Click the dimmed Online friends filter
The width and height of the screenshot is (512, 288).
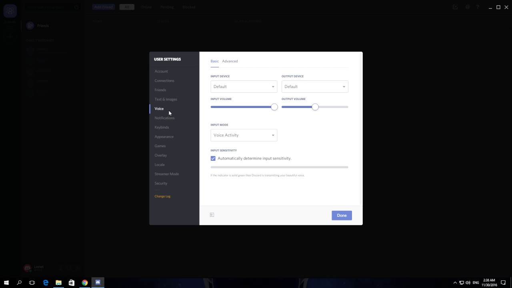point(146,7)
